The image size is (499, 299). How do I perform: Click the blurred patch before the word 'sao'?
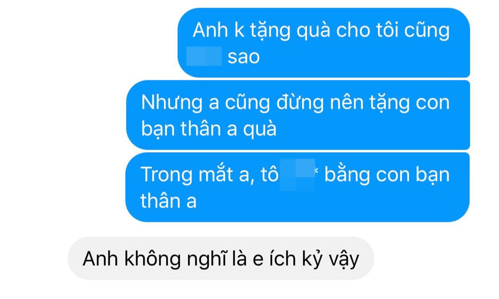click(x=204, y=56)
